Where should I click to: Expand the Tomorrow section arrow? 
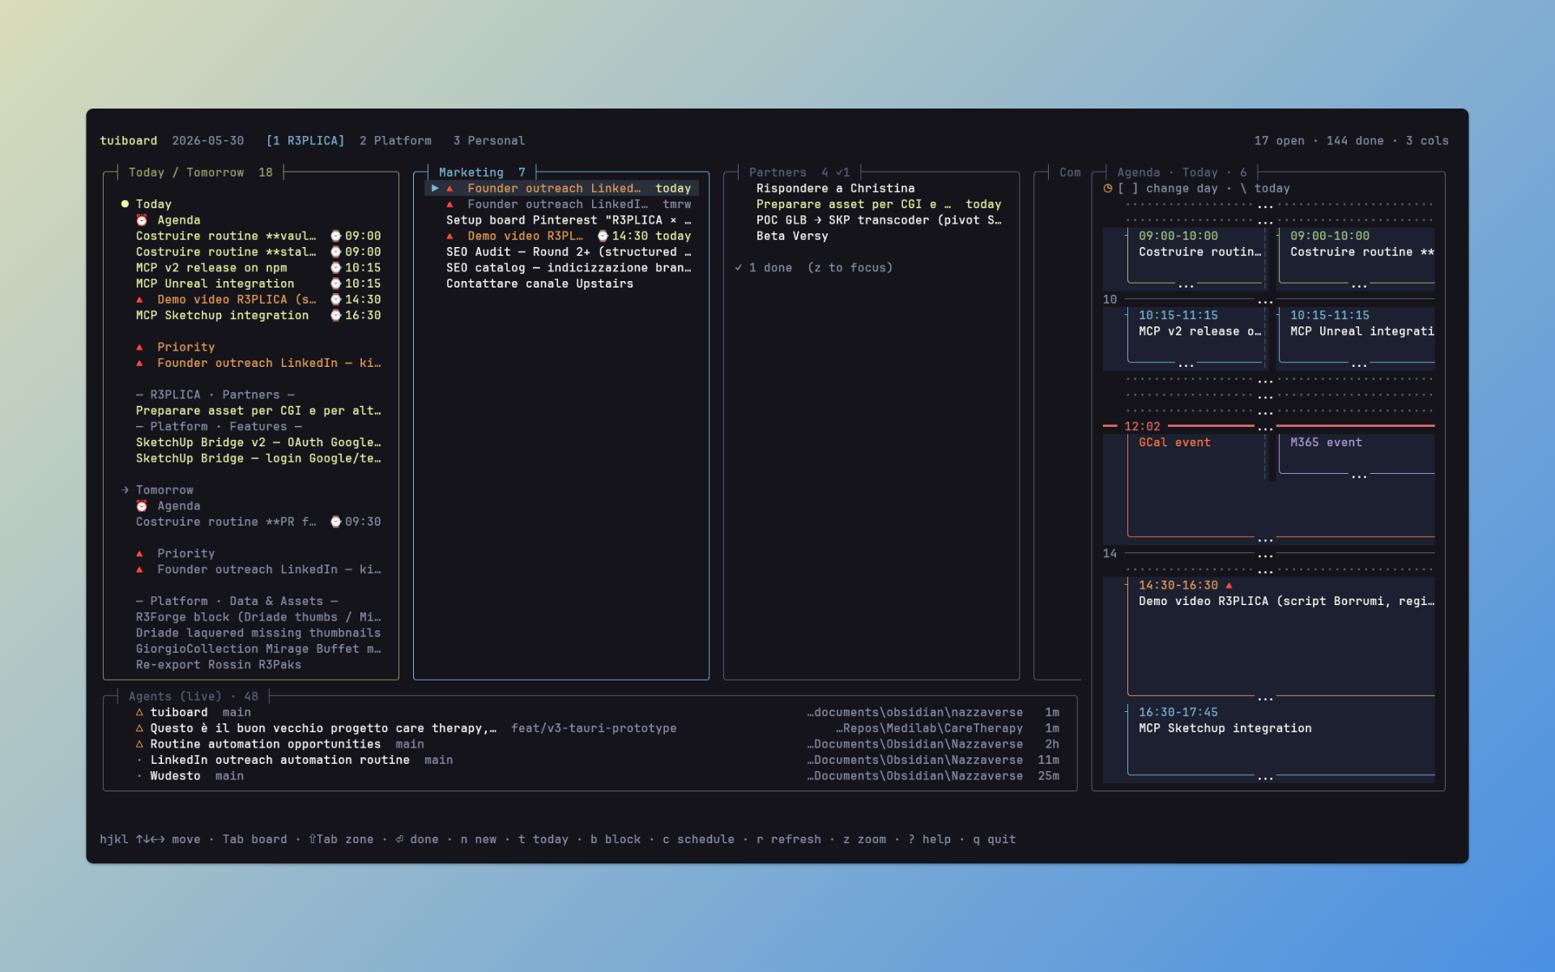pyautogui.click(x=125, y=490)
